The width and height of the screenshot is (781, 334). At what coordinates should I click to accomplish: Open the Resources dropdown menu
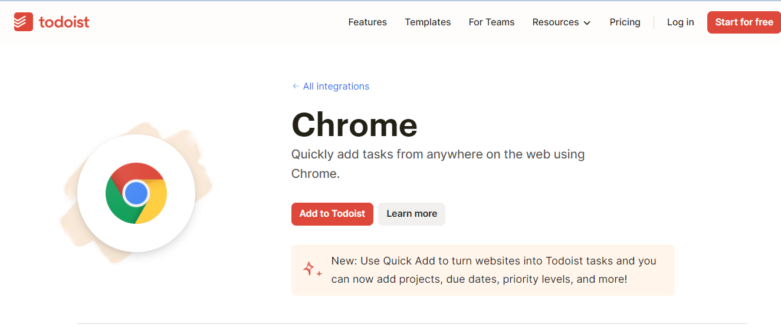tap(556, 22)
